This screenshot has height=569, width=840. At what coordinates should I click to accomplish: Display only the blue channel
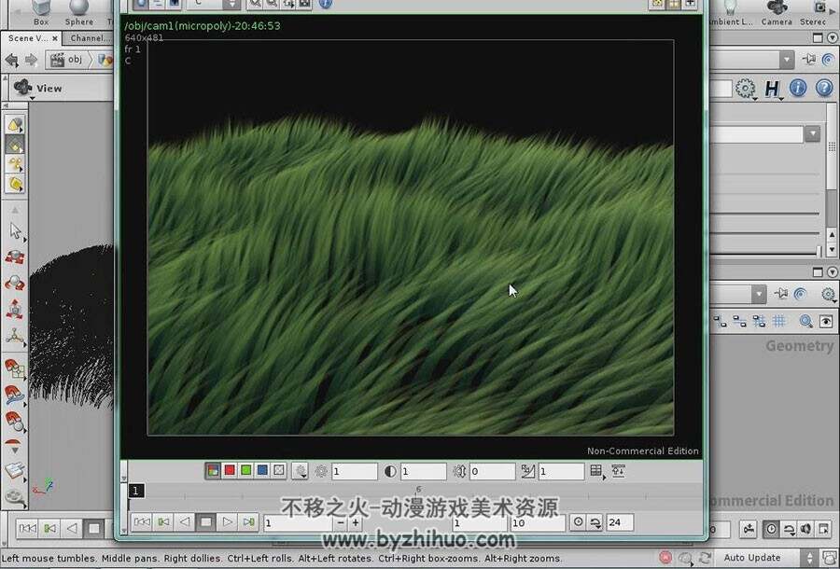point(262,470)
